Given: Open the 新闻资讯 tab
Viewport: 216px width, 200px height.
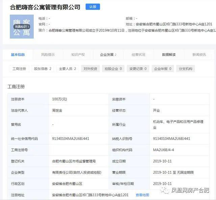Looking at the screenshot, I should pos(199,55).
